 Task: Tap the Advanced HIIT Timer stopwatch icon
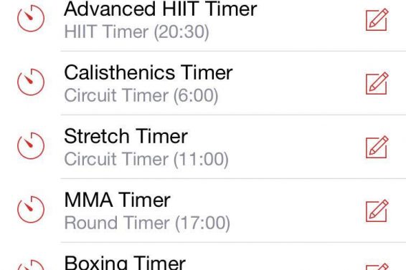tap(31, 19)
